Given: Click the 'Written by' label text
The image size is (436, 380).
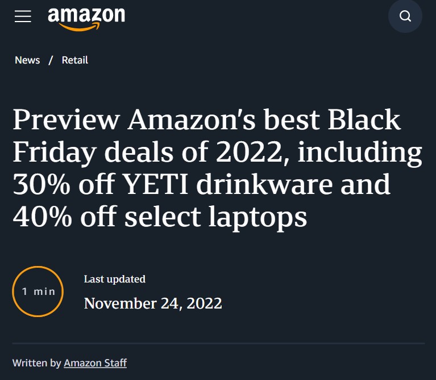Looking at the screenshot, I should point(37,363).
